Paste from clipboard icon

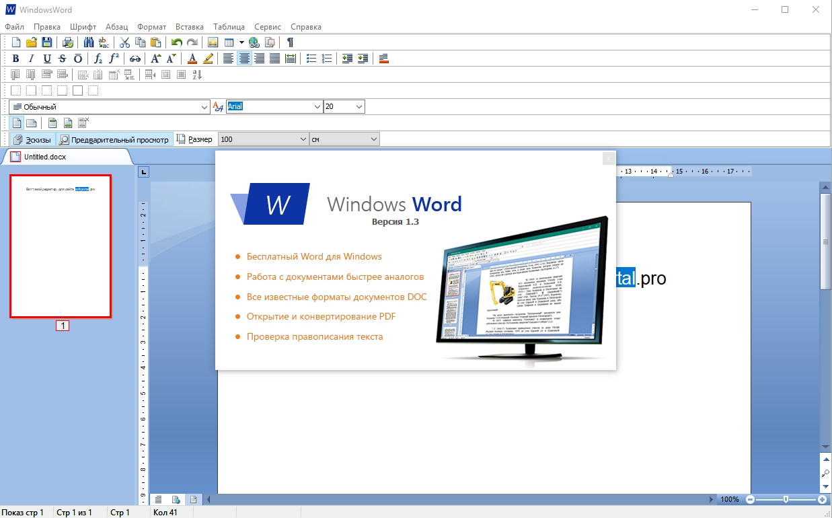pos(155,42)
